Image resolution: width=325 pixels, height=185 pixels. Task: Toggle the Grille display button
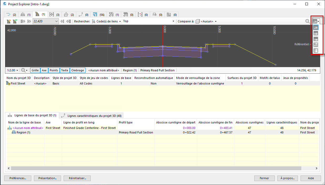click(x=35, y=70)
